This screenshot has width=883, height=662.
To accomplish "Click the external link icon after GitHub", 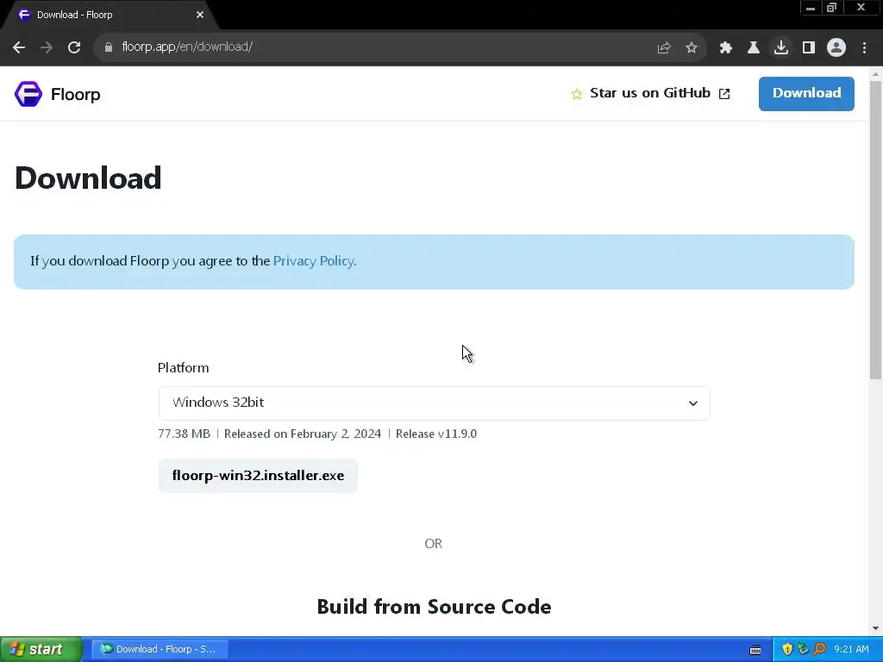I will [724, 94].
